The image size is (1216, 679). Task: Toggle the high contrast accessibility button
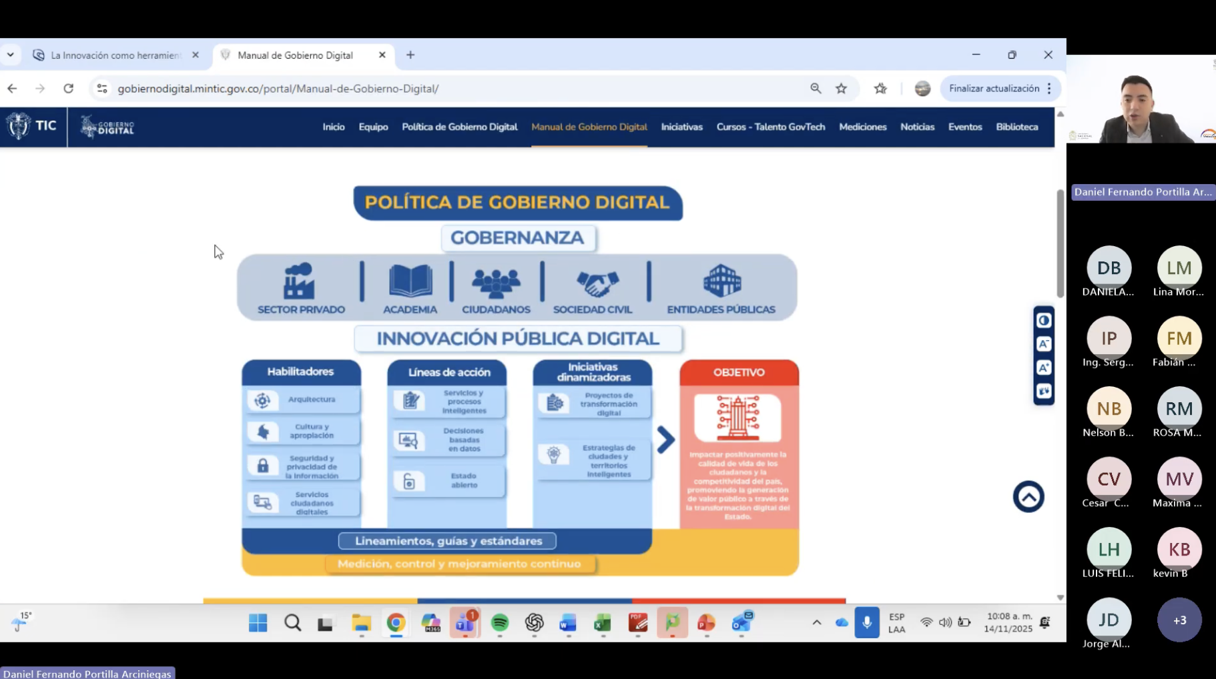pyautogui.click(x=1044, y=321)
